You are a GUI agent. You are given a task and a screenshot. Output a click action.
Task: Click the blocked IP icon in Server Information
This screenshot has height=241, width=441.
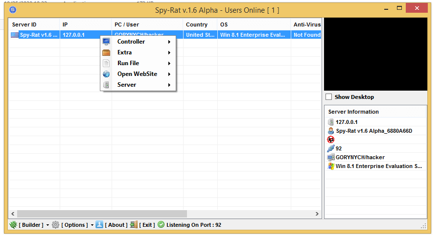[331, 140]
